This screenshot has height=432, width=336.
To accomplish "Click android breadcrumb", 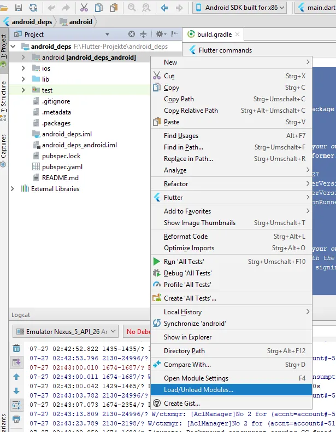I will click(76, 22).
